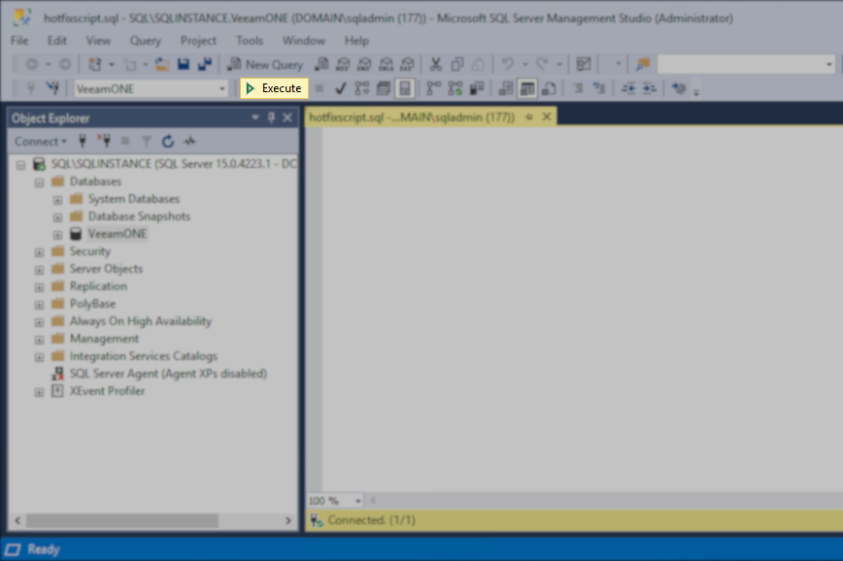843x561 pixels.
Task: Open the Edit menu
Action: pos(57,41)
